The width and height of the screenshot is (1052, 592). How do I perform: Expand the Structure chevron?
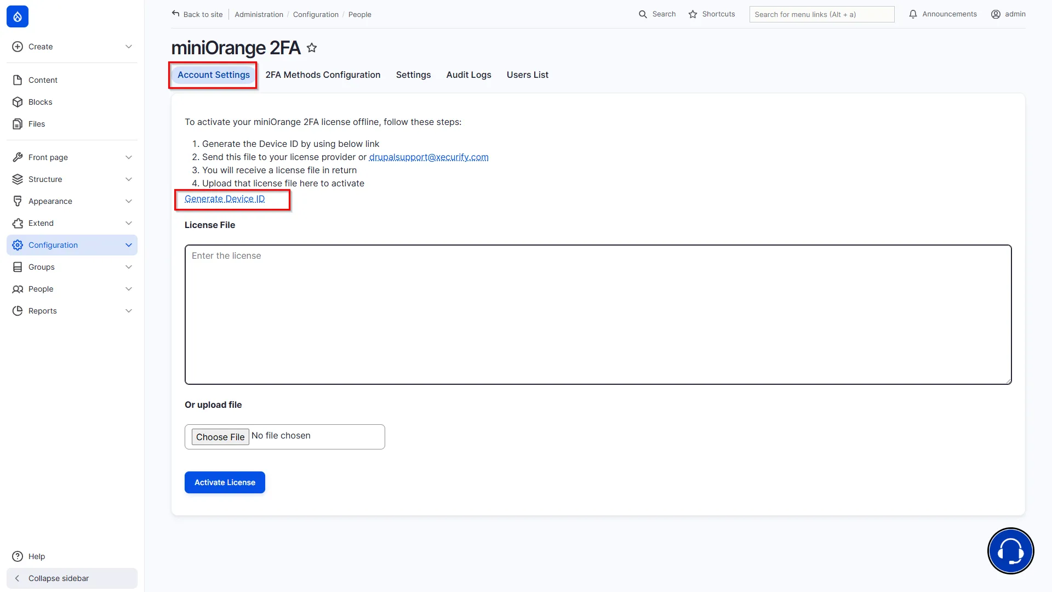[129, 179]
